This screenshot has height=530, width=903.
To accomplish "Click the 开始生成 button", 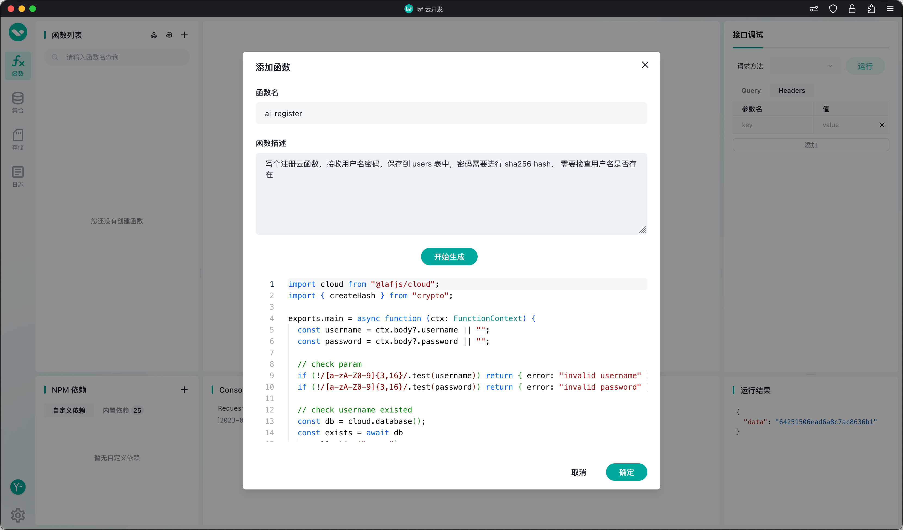I will pos(449,257).
